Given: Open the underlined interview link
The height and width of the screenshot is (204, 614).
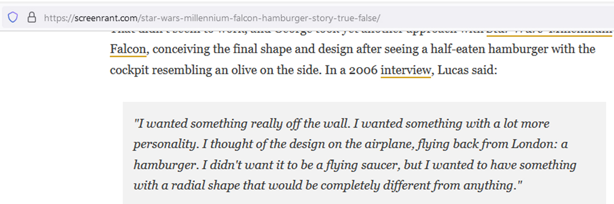Looking at the screenshot, I should tap(405, 70).
